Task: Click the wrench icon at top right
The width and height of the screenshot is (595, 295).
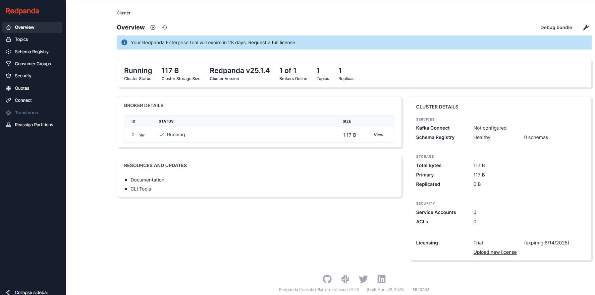Action: coord(586,27)
